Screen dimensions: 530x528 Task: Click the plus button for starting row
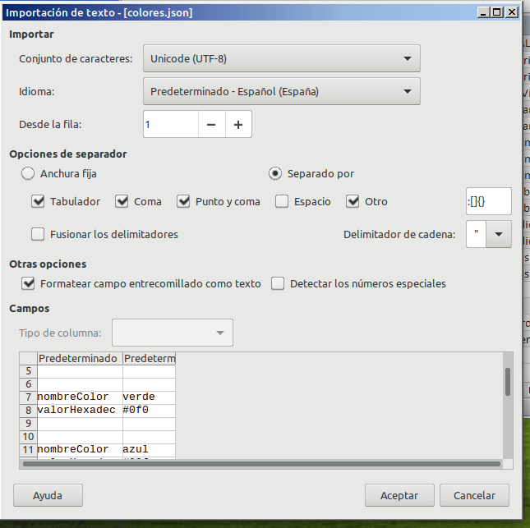point(238,125)
